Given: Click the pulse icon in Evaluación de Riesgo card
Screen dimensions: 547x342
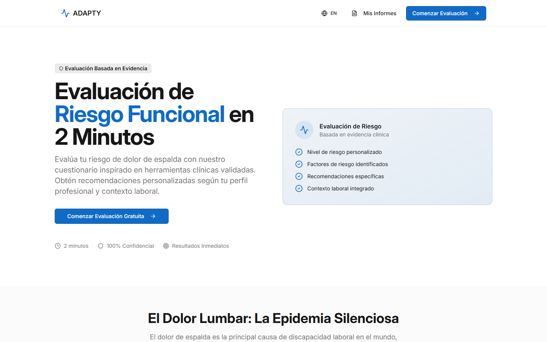Looking at the screenshot, I should (x=304, y=130).
